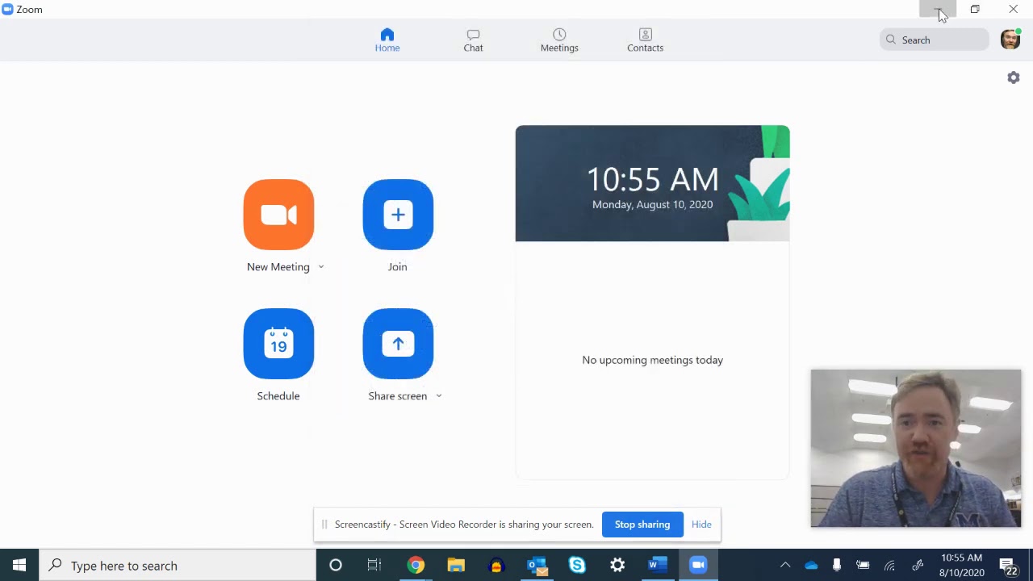Open the Meetings tab

click(x=559, y=40)
